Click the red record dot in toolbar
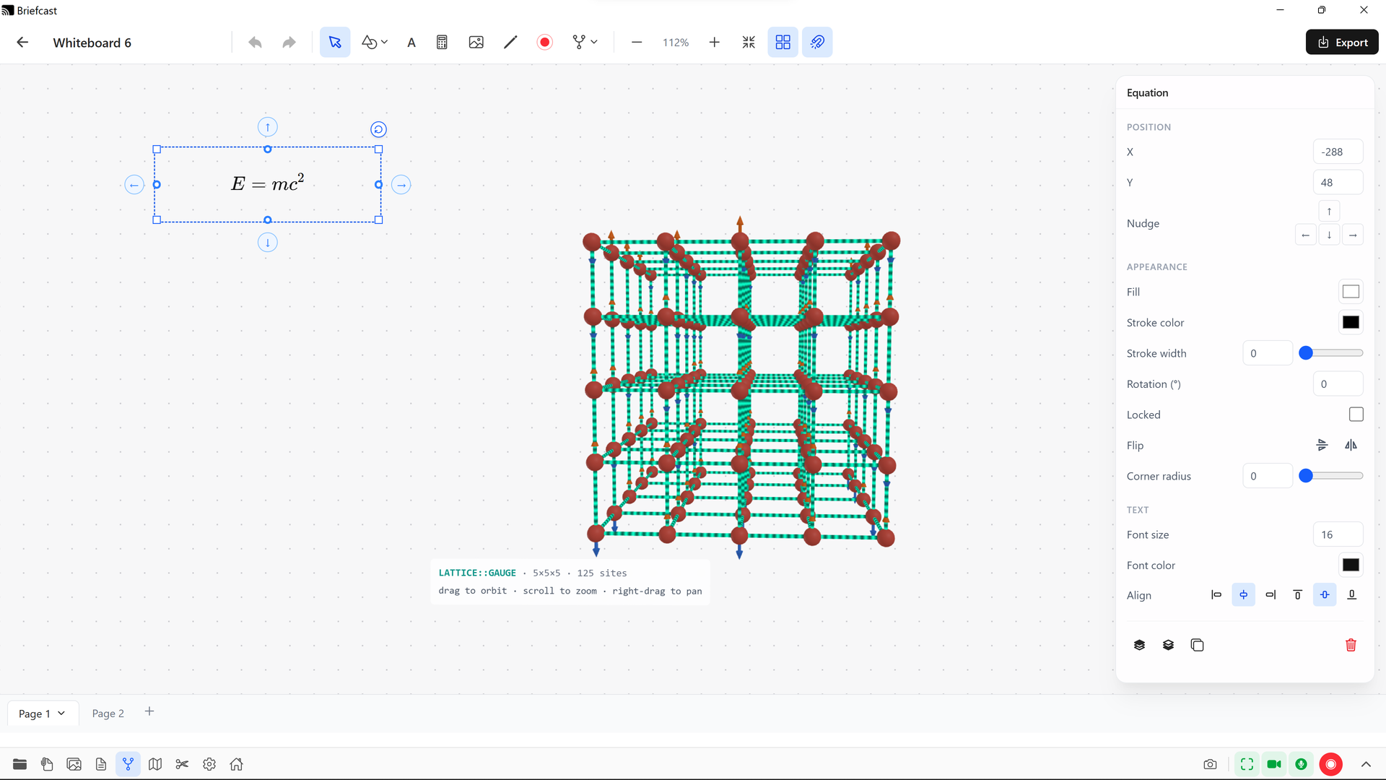Image resolution: width=1386 pixels, height=780 pixels. (545, 43)
